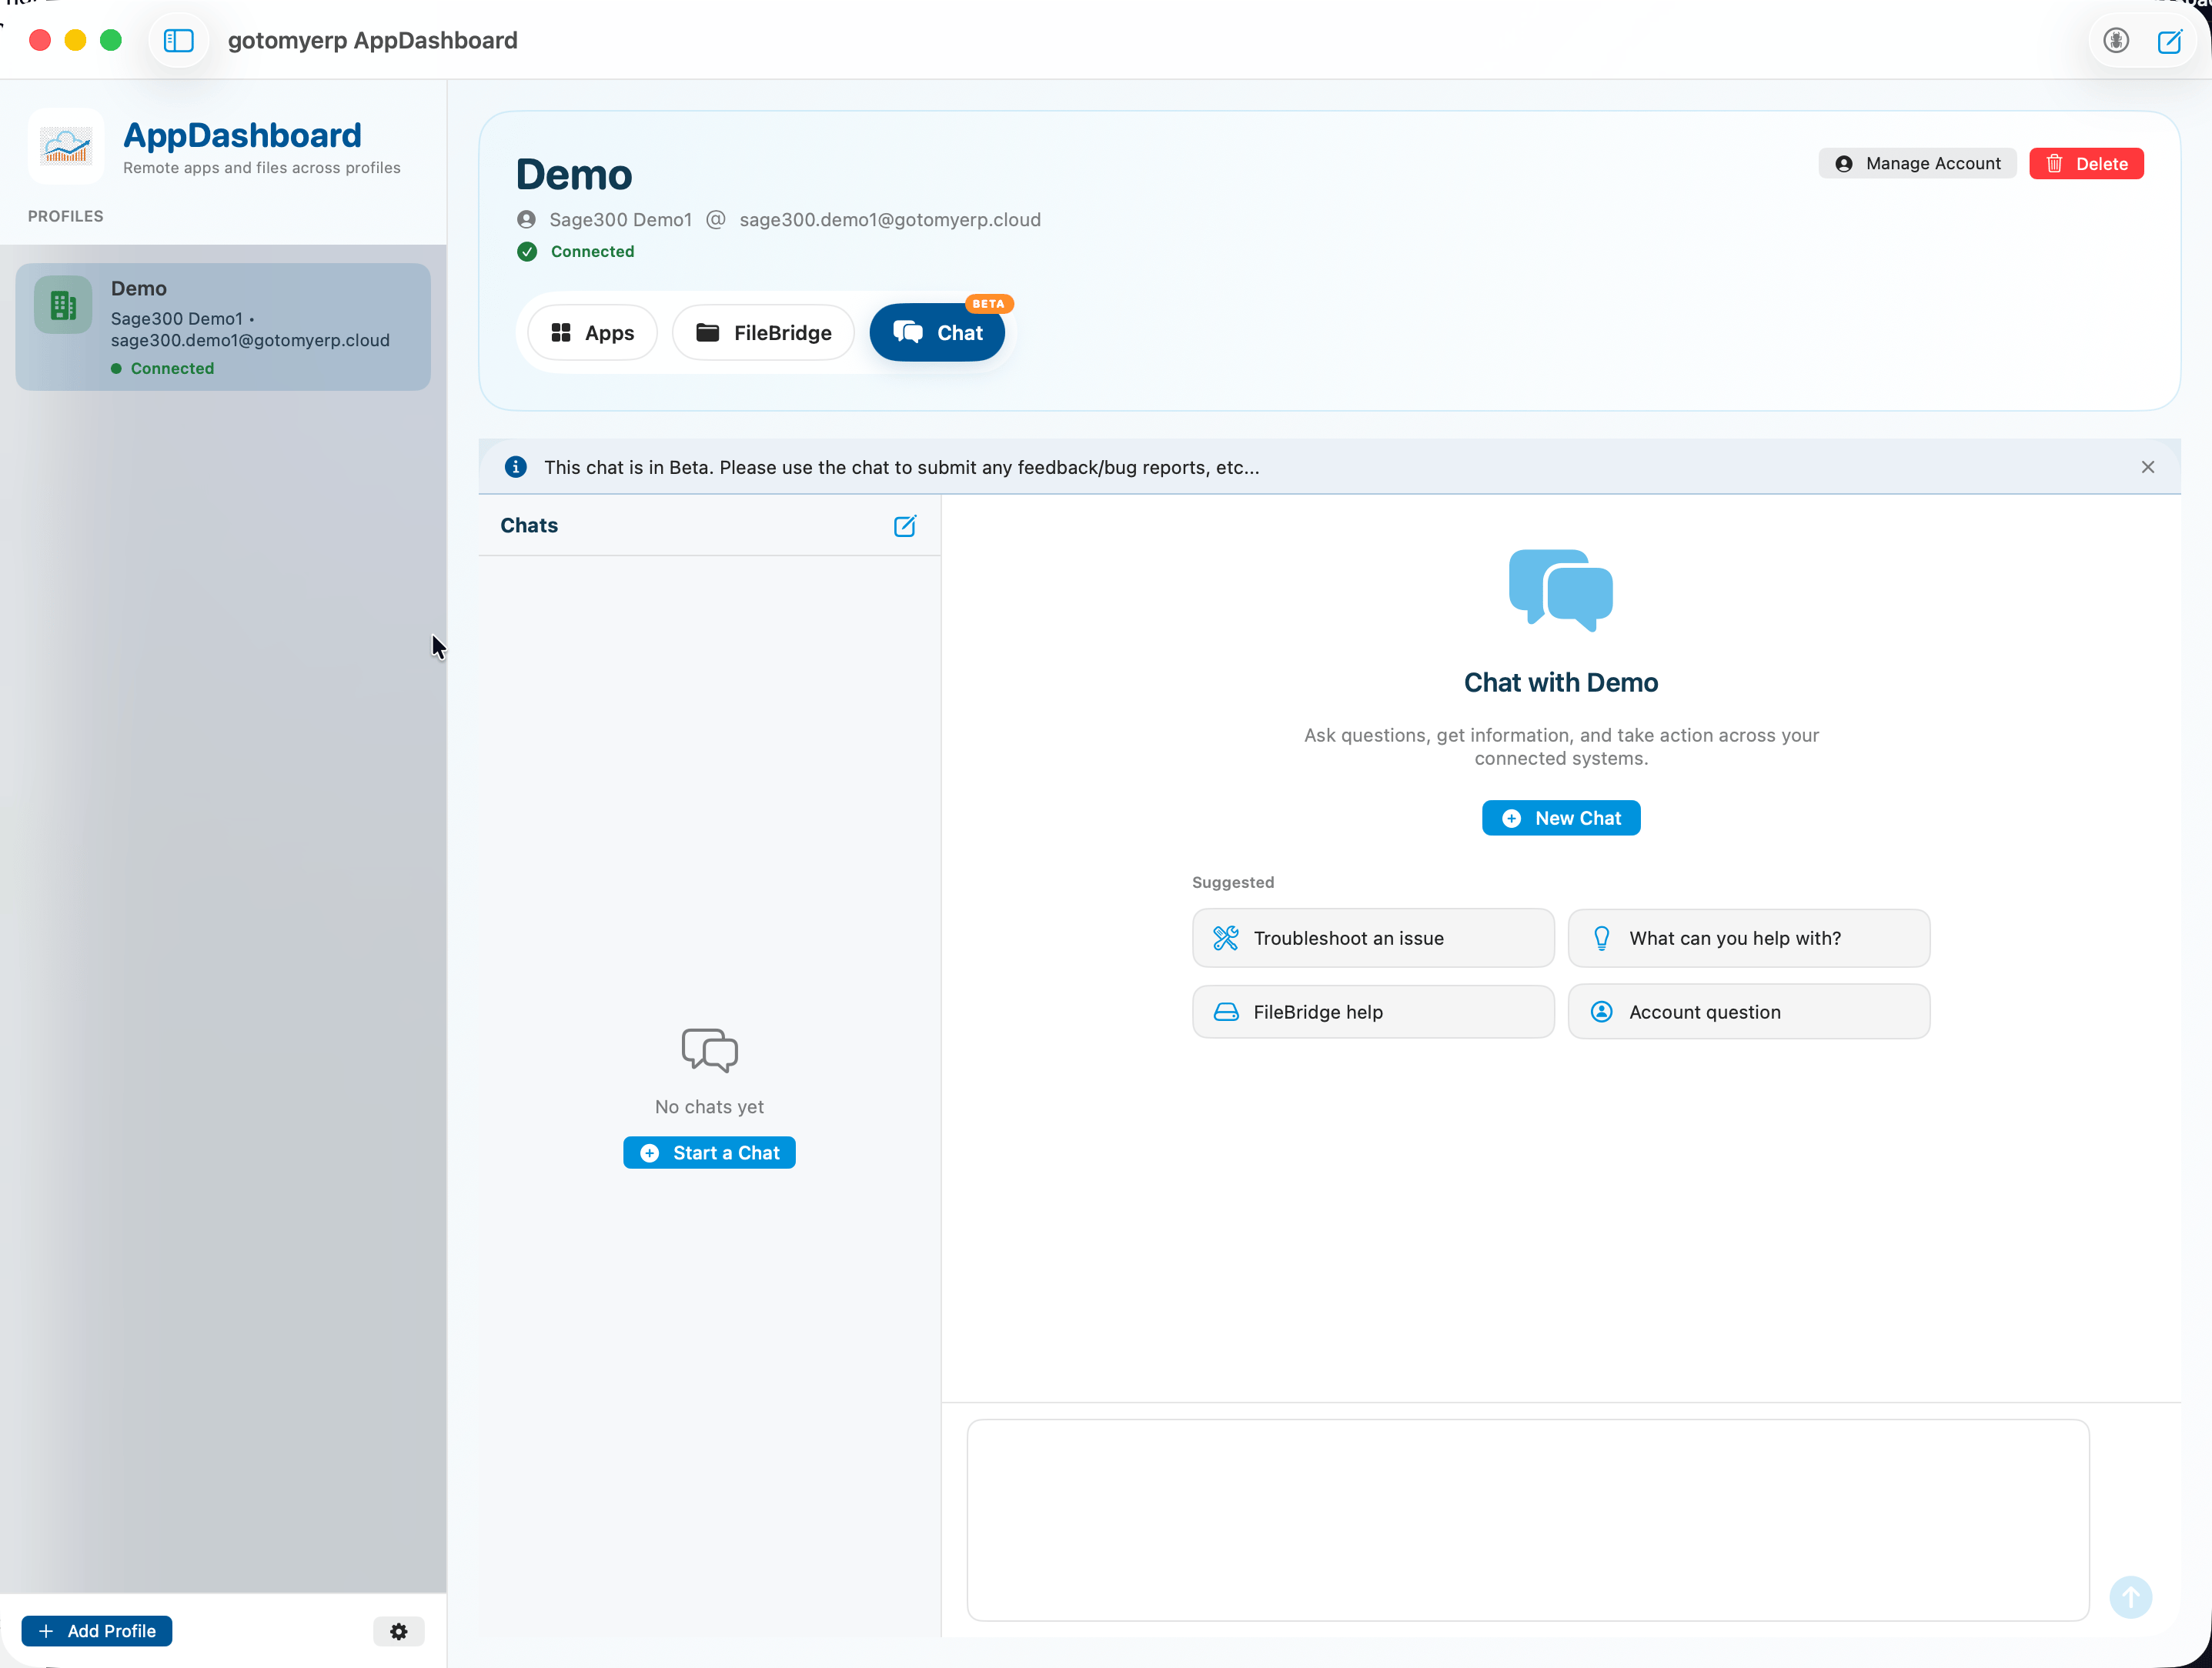Click the New Chat button
The image size is (2212, 1668).
tap(1561, 819)
